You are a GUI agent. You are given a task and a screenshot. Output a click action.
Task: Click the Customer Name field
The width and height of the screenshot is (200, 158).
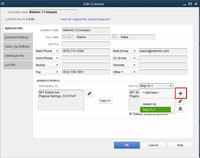pos(53,12)
